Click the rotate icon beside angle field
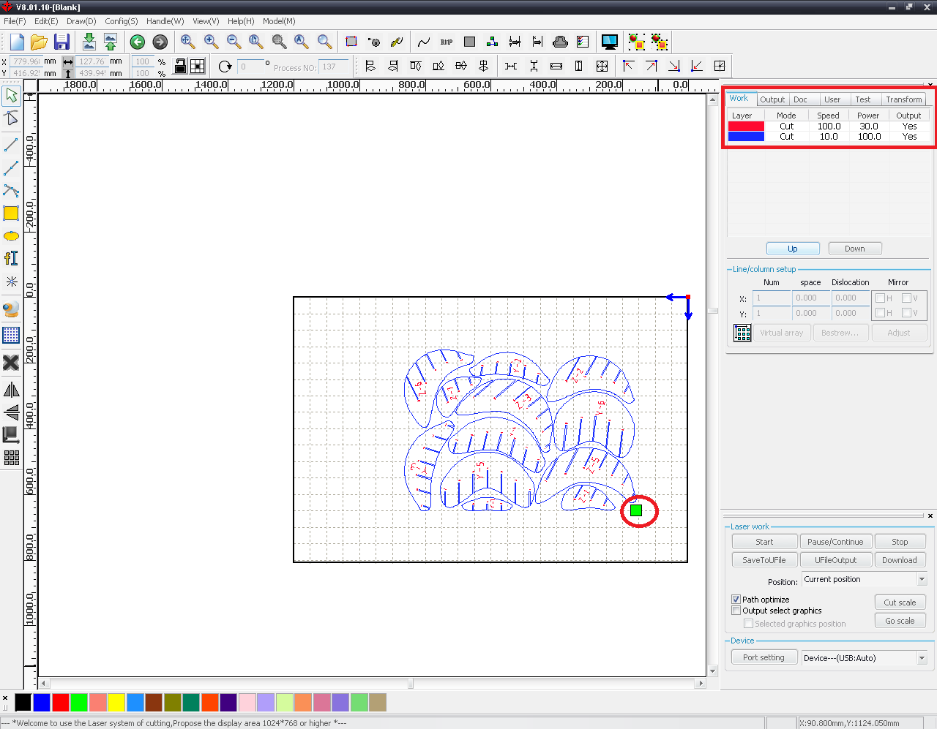937x729 pixels. click(x=225, y=67)
